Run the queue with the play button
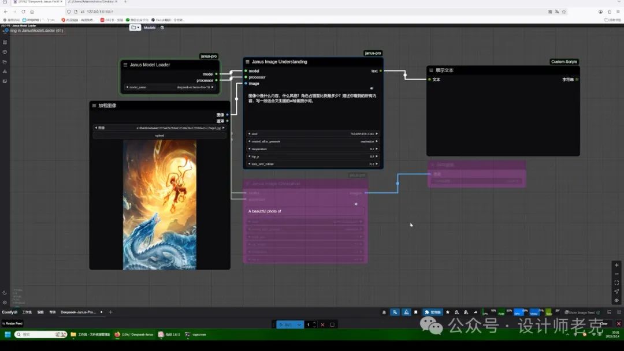Image resolution: width=624 pixels, height=351 pixels. point(286,325)
